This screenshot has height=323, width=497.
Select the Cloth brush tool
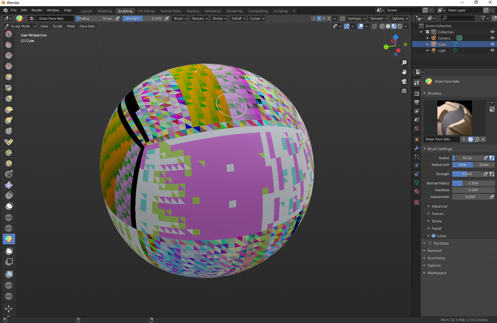click(x=9, y=185)
